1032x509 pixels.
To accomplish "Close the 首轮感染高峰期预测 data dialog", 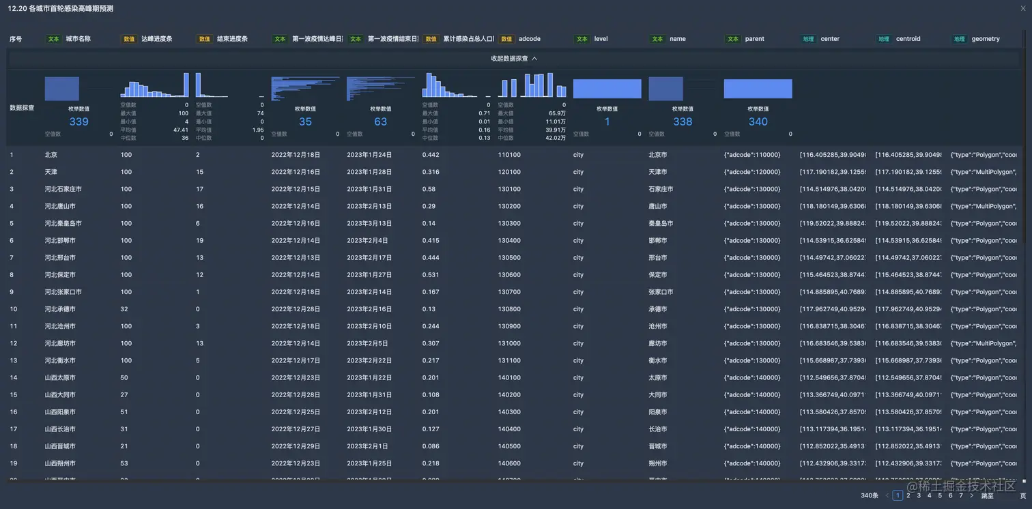I will [x=1022, y=9].
